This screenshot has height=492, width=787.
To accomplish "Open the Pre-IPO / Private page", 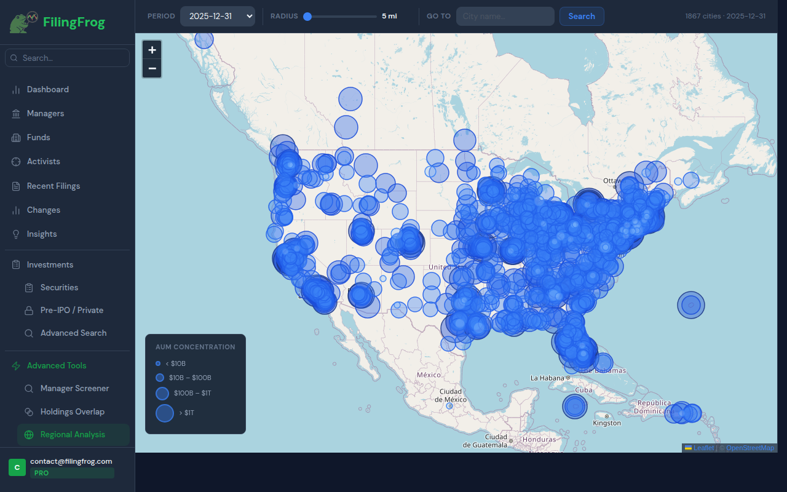I will click(72, 310).
